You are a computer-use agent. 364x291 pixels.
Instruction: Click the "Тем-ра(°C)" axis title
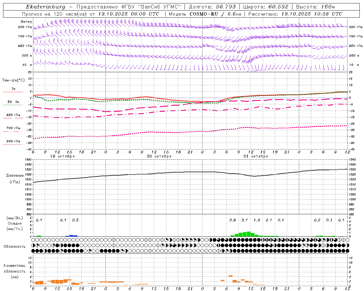click(13, 80)
